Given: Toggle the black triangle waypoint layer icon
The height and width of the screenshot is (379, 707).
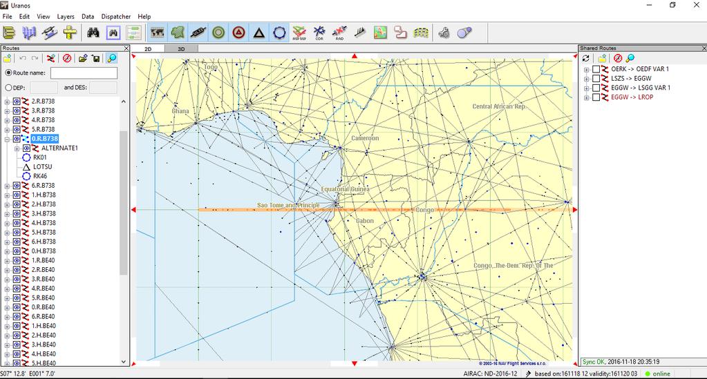Looking at the screenshot, I should click(x=259, y=32).
